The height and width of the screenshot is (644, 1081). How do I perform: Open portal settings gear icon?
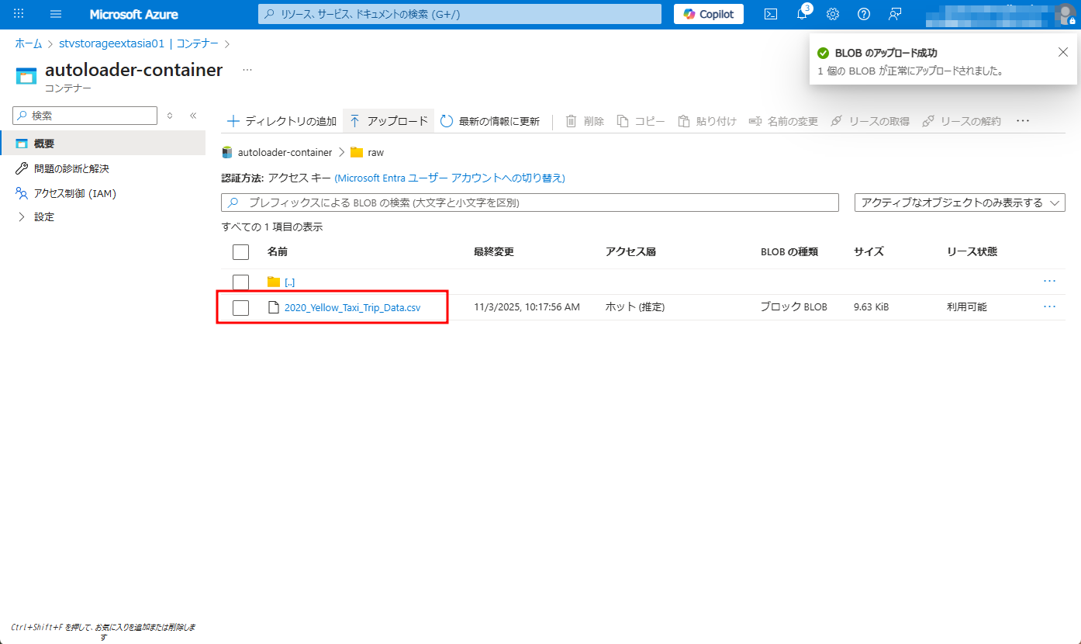coord(833,14)
